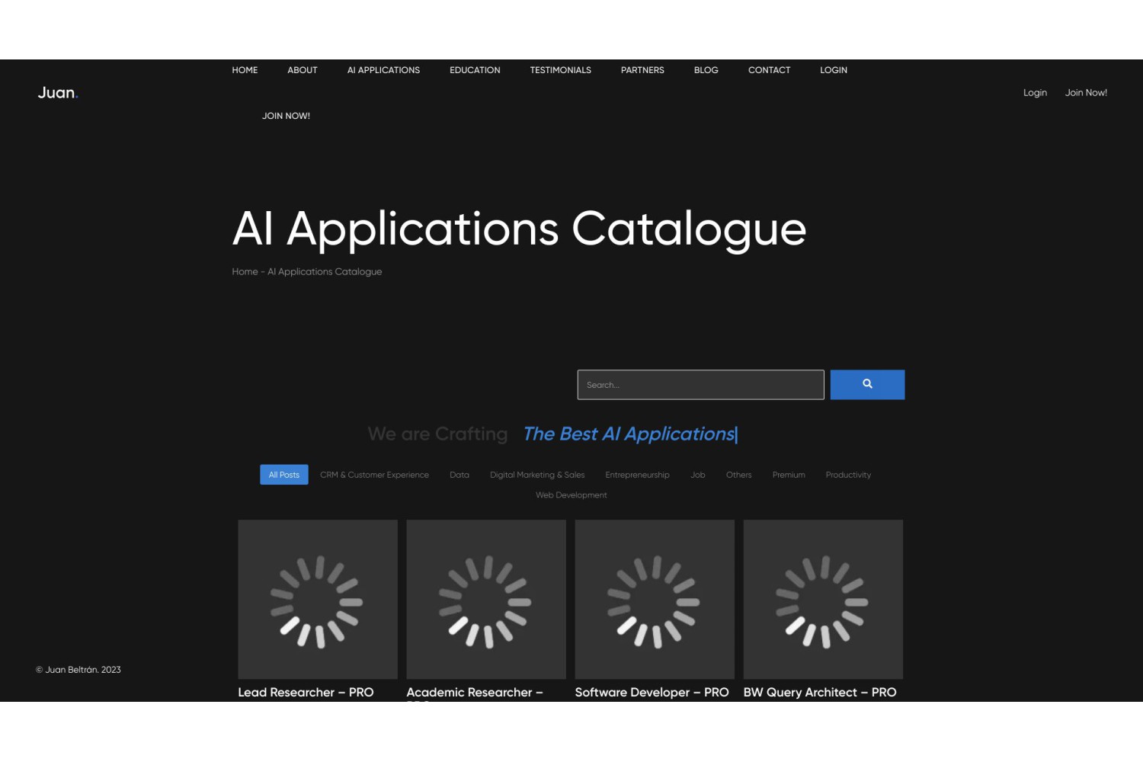Open Academic Researcher thumbnail image
This screenshot has height=762, width=1143.
pos(486,600)
